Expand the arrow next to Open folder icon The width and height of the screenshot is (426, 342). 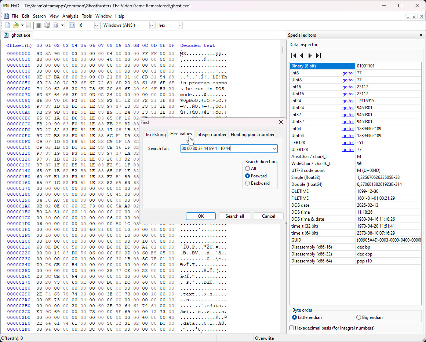click(x=22, y=25)
